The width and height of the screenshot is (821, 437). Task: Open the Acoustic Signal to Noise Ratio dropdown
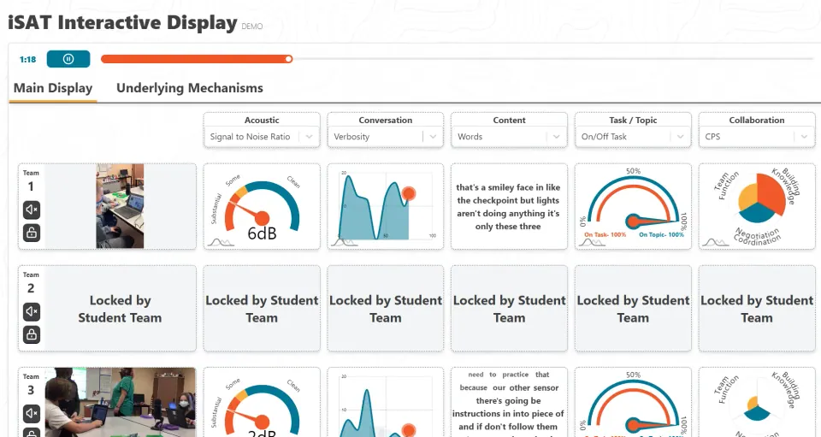[x=262, y=137]
